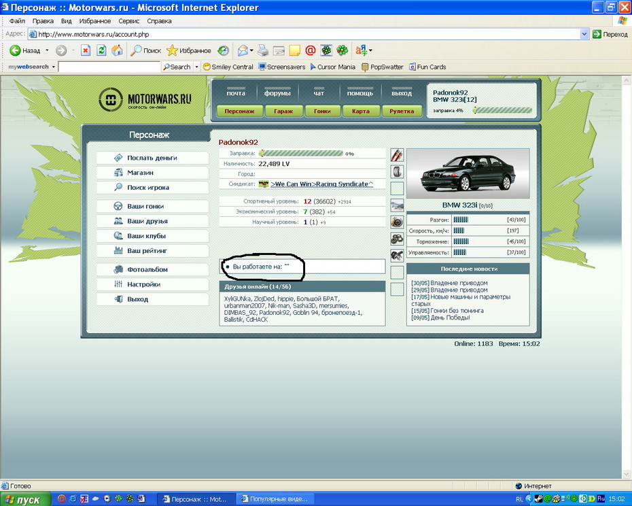Click the brake disc part icon
The height and width of the screenshot is (506, 632).
pos(397,222)
